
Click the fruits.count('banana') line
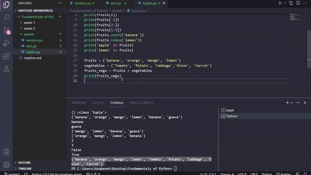click(114, 35)
